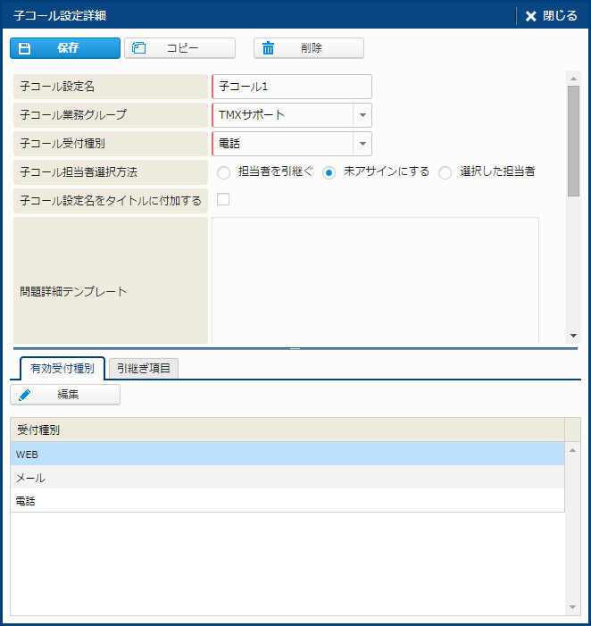The image size is (591, 626).
Task: Switch to the 有効受付種別 tab
Action: [62, 368]
